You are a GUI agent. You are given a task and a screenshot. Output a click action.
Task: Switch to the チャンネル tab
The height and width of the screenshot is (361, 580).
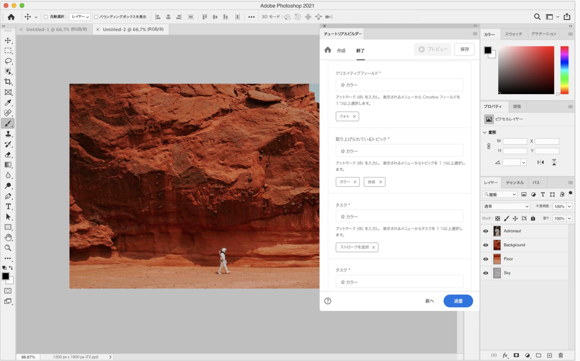[x=515, y=182]
